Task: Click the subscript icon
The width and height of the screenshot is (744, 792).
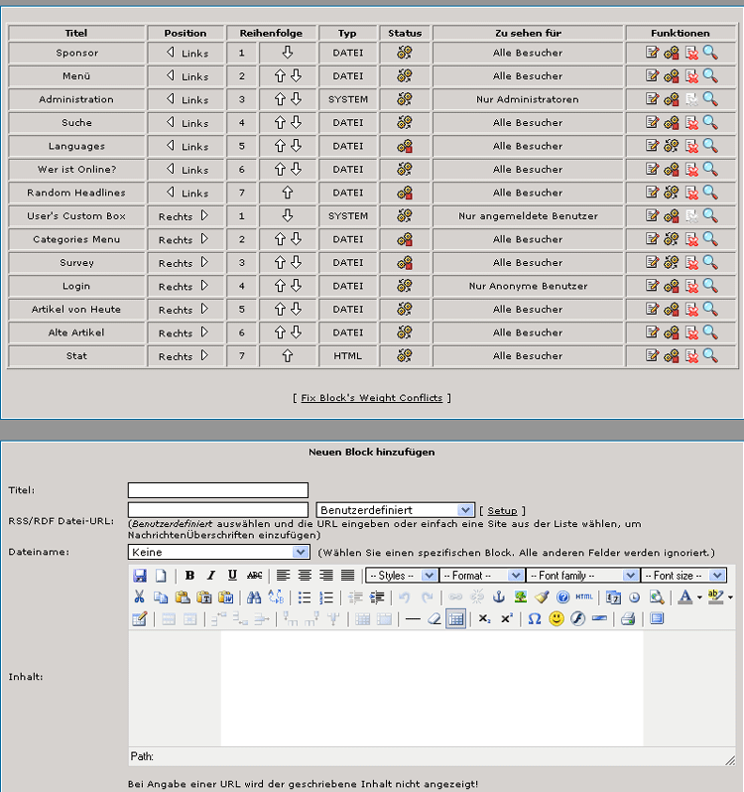Action: [x=484, y=618]
